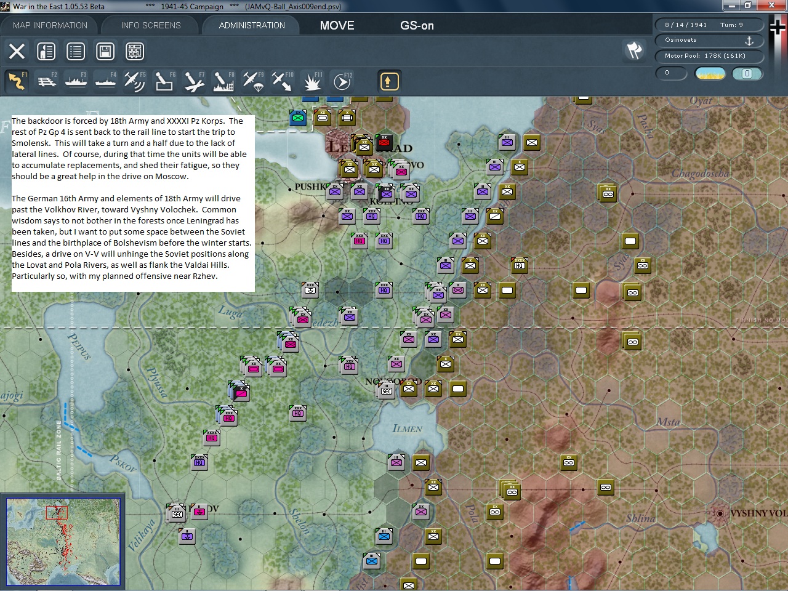This screenshot has width=788, height=591.
Task: Select F6 bomb unit mode
Action: point(164,81)
